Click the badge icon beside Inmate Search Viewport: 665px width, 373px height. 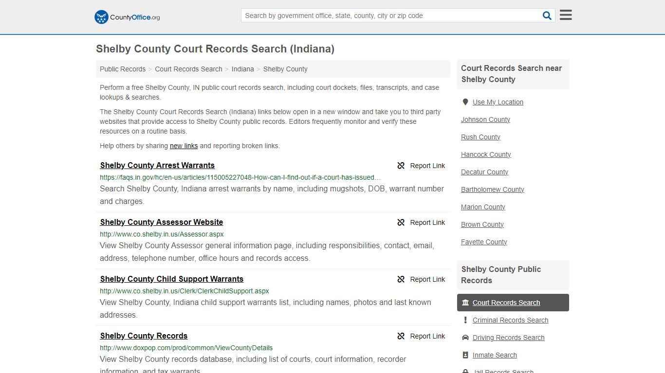[465, 355]
